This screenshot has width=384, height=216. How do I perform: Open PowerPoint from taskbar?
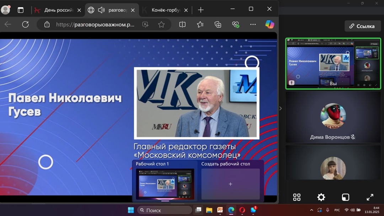[220, 210]
